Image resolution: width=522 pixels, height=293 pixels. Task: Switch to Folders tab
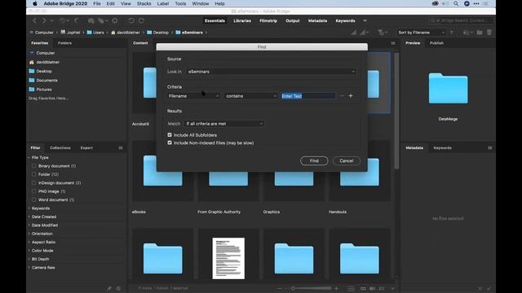pyautogui.click(x=64, y=43)
